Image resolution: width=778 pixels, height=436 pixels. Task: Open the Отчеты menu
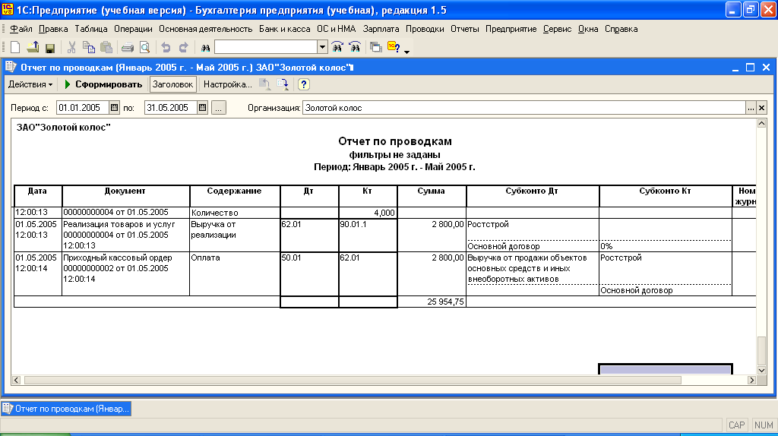(464, 29)
